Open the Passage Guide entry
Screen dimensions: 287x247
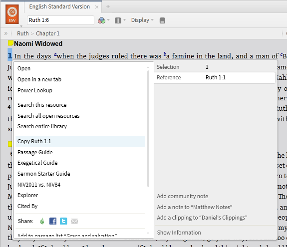[x=35, y=152]
